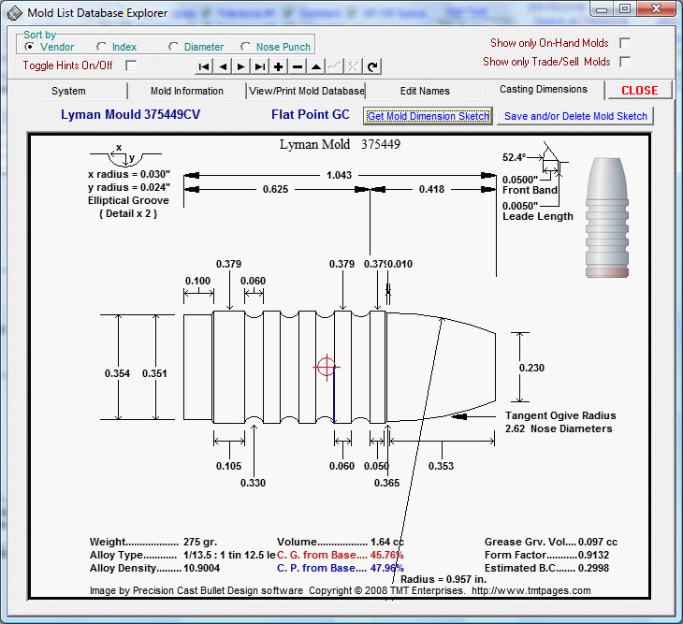This screenshot has width=683, height=624.
Task: Click 52.4° angle label
Action: pyautogui.click(x=514, y=157)
